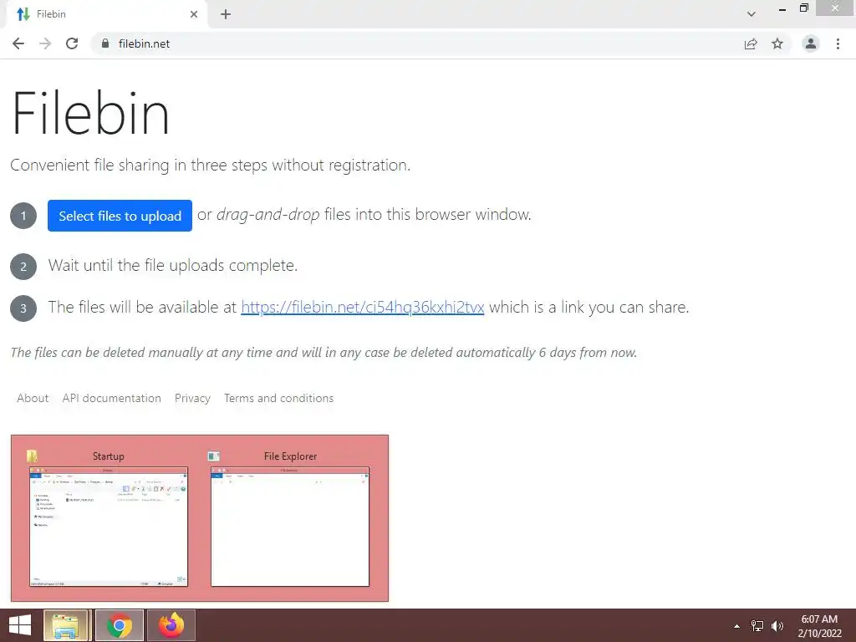856x642 pixels.
Task: Open the network status tray icon
Action: click(x=757, y=626)
